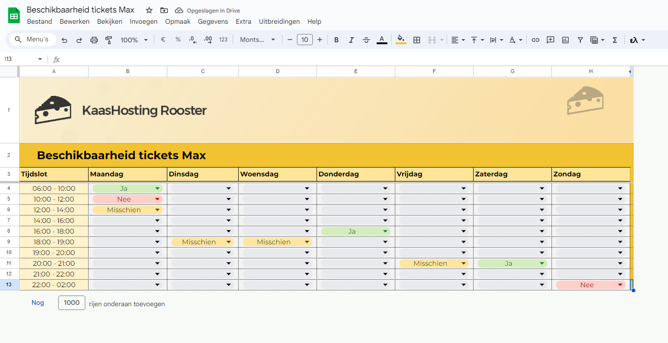Click the undo arrow icon
Screen dimensions: 668x343
click(64, 40)
